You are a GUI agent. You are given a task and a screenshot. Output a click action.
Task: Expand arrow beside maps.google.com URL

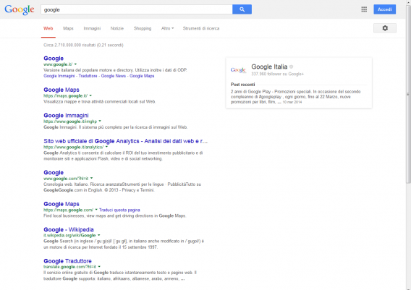tap(96, 210)
